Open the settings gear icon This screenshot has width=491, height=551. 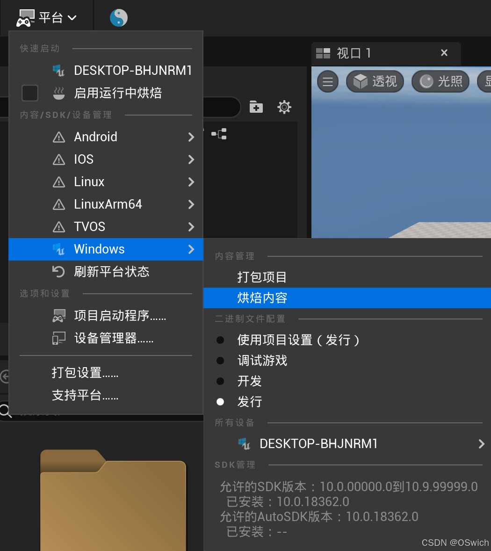coord(284,107)
